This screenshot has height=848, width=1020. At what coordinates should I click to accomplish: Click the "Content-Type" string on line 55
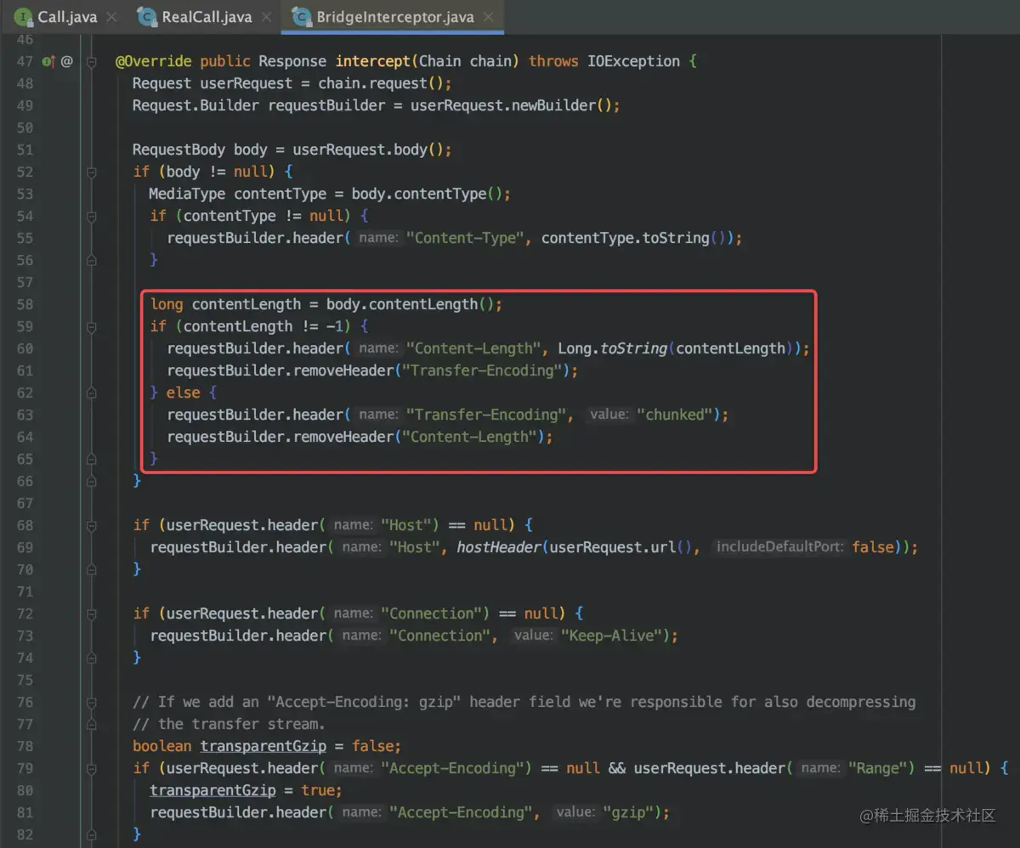click(x=465, y=238)
